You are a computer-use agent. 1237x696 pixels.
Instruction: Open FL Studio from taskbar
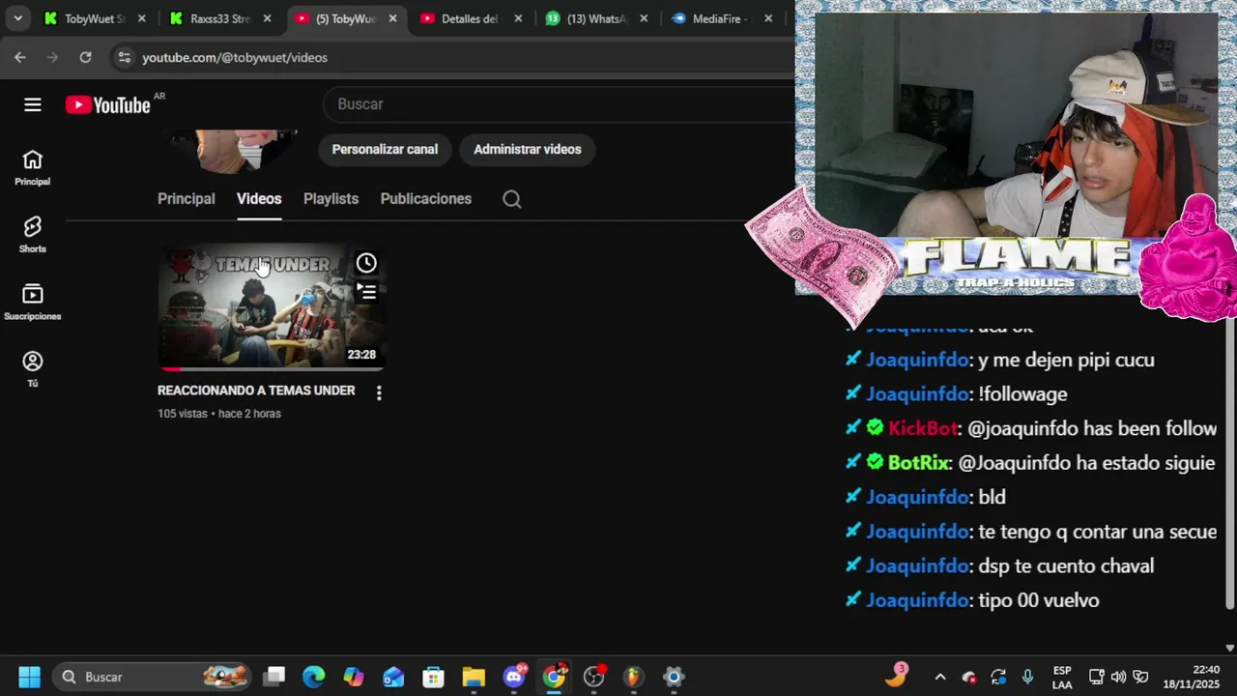(633, 677)
